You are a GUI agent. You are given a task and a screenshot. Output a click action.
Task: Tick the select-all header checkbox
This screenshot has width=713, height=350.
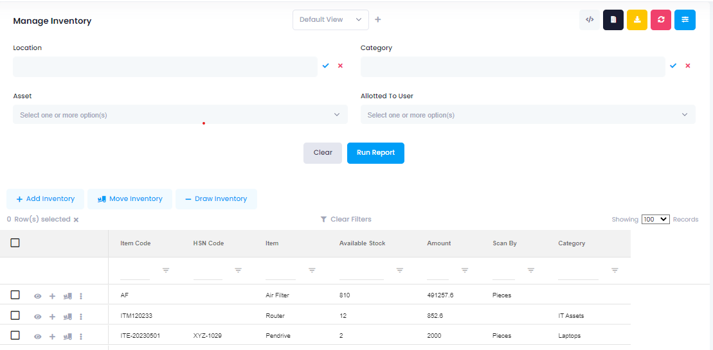(x=15, y=243)
